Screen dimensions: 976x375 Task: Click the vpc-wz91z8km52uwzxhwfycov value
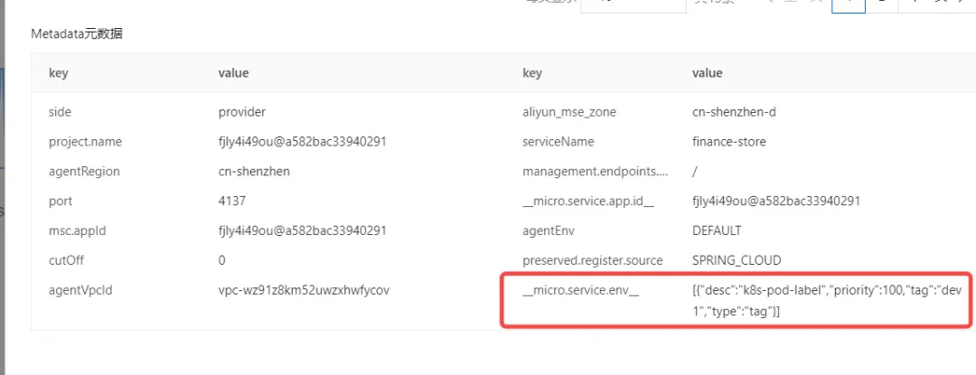coord(304,289)
